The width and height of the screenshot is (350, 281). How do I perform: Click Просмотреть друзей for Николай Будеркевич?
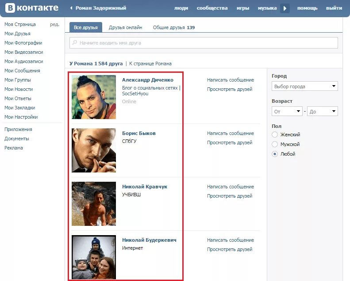(x=230, y=249)
